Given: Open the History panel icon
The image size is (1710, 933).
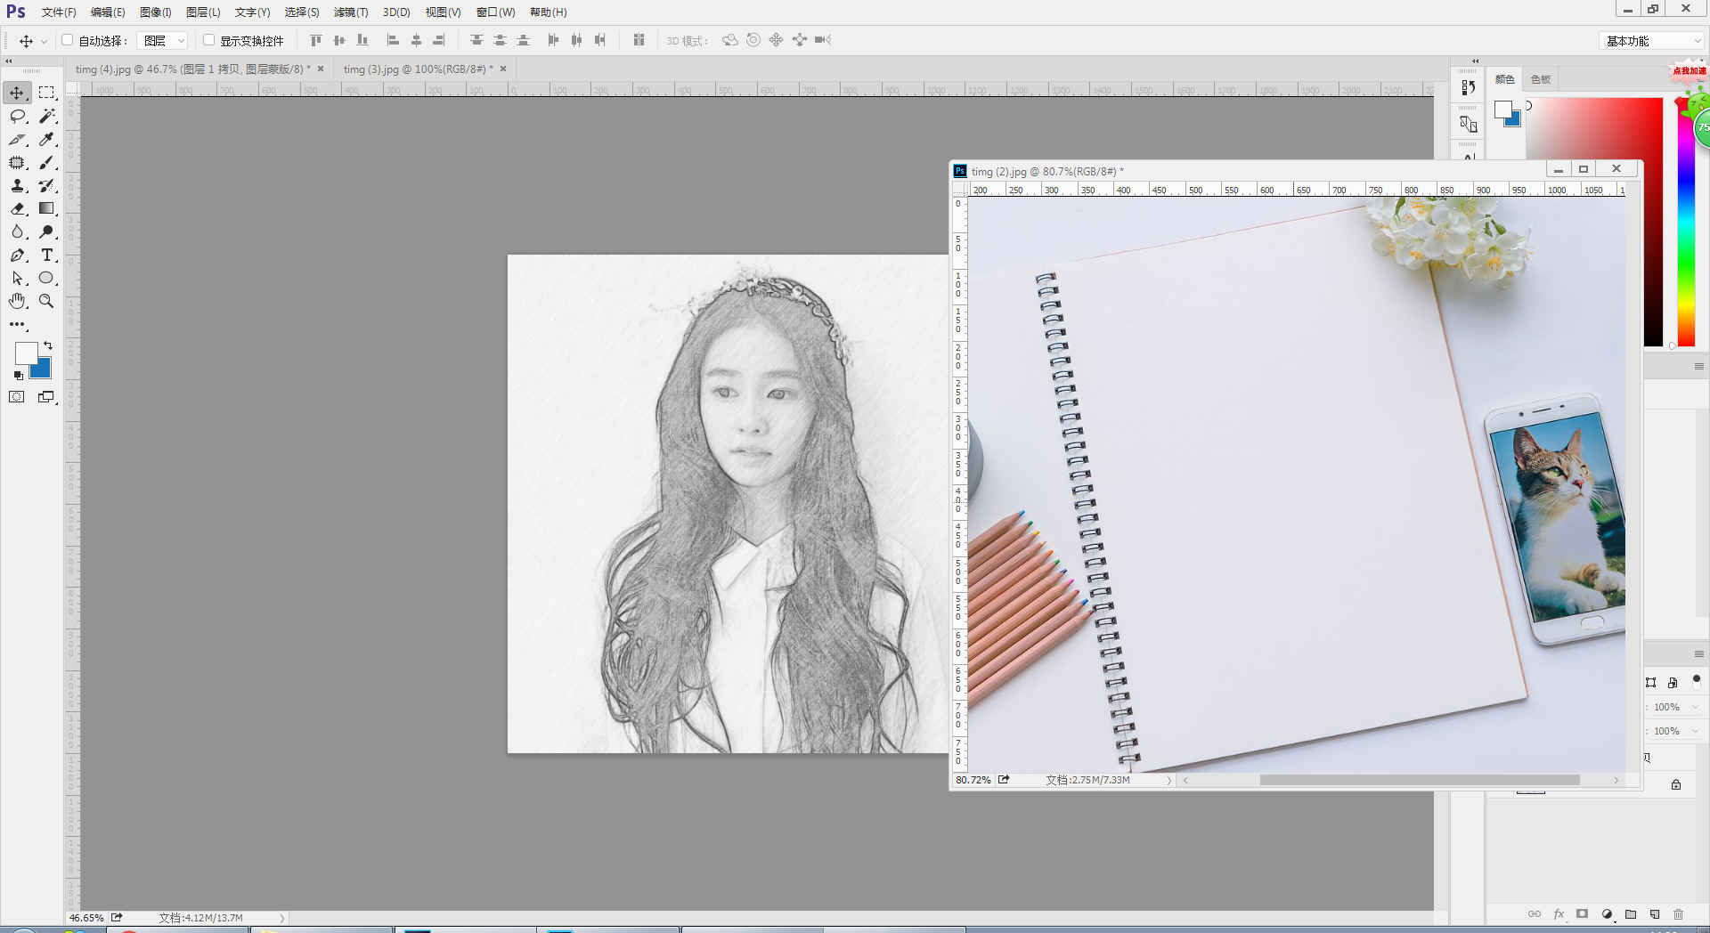Looking at the screenshot, I should (1468, 87).
